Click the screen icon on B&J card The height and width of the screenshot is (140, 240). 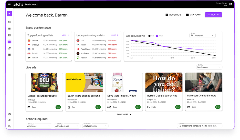[x=69, y=107]
